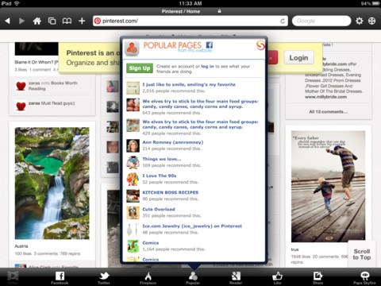The height and width of the screenshot is (286, 381).
Task: Tap the browser back arrow
Action: tap(7, 21)
